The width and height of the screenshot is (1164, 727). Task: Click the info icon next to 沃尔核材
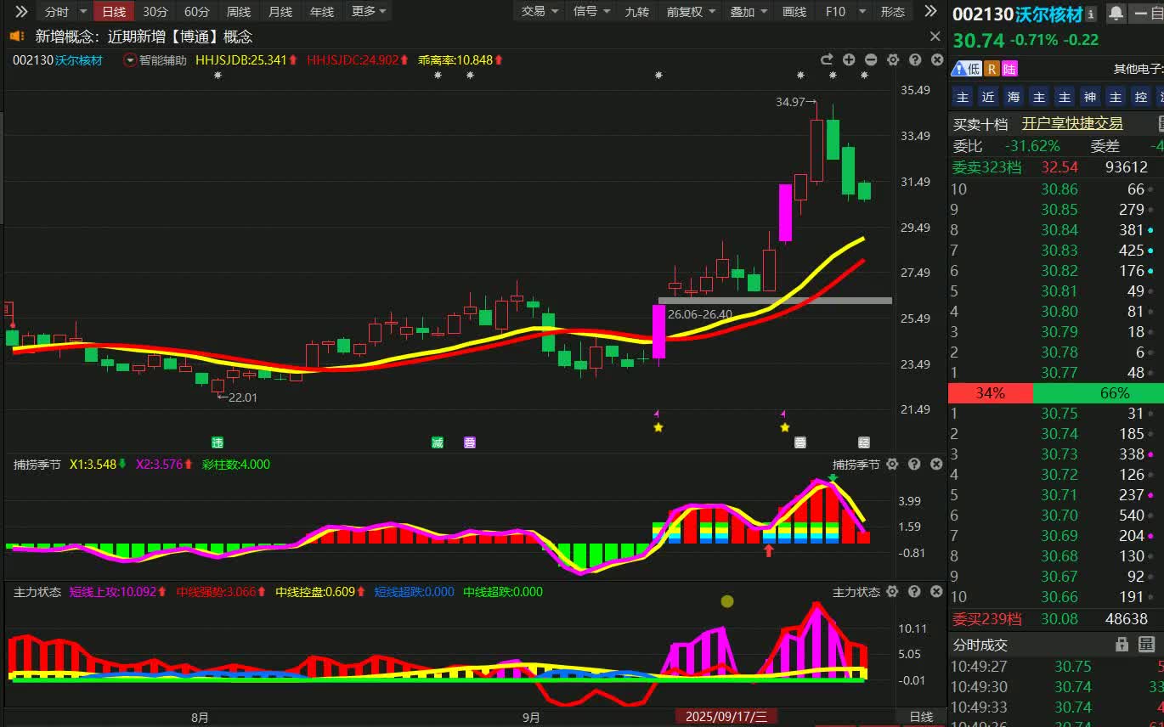click(x=1091, y=14)
